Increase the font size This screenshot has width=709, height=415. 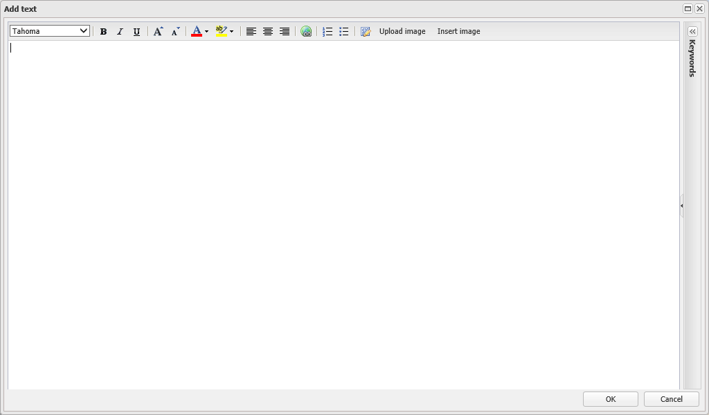[159, 32]
